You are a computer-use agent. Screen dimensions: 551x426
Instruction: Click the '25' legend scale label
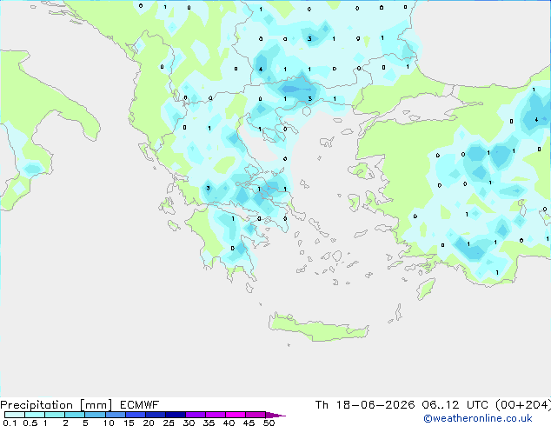coord(169,423)
